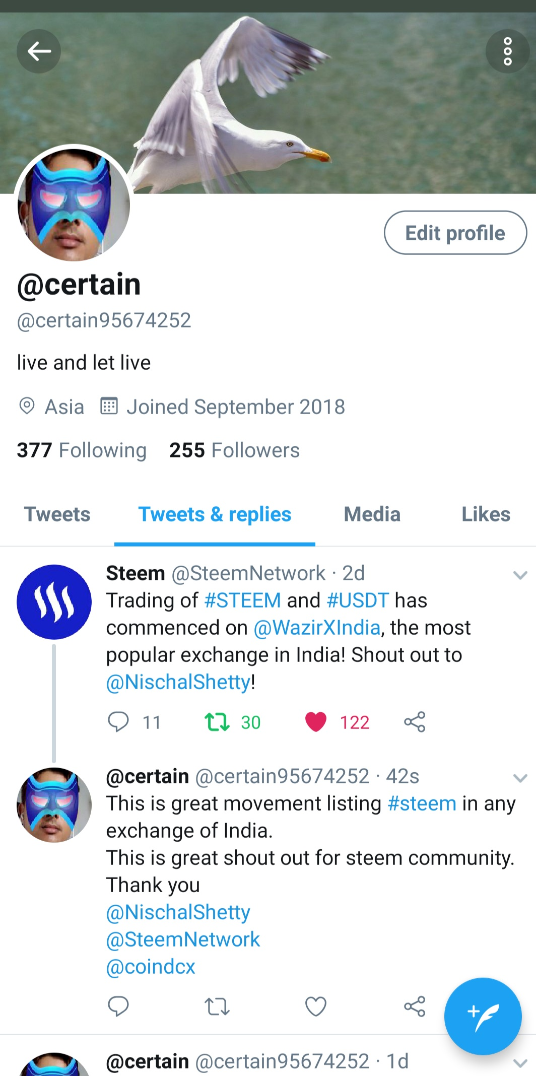Retweet the Steem trading announcement

coord(217,722)
